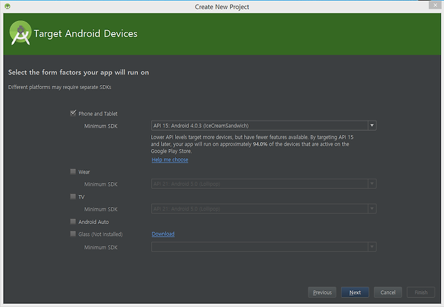Open the Glass Minimum SDK dropdown

click(x=264, y=247)
